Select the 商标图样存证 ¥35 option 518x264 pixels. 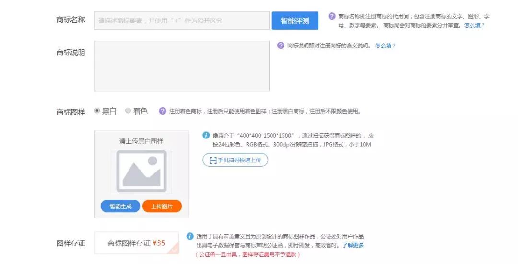pos(136,243)
